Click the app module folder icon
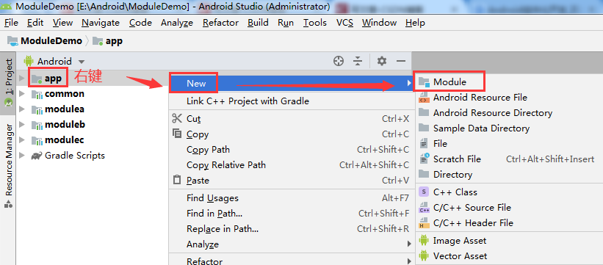 [37, 79]
